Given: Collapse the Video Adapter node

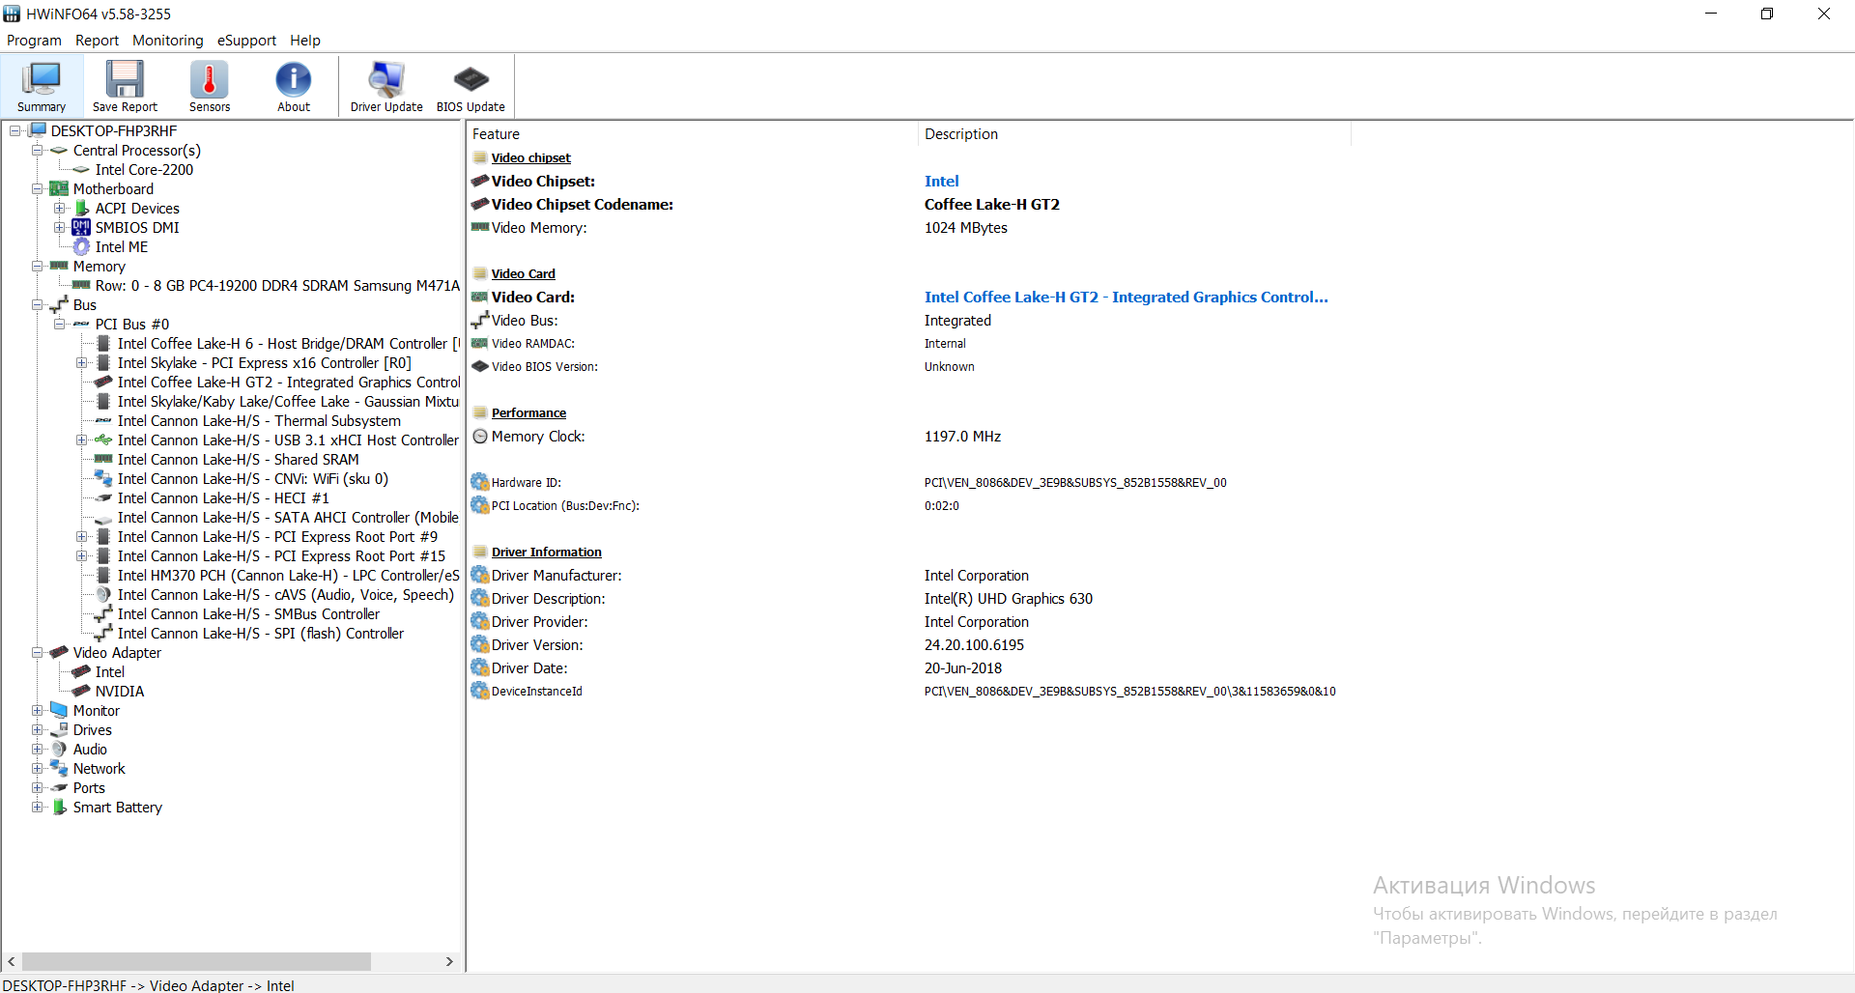Looking at the screenshot, I should [37, 652].
